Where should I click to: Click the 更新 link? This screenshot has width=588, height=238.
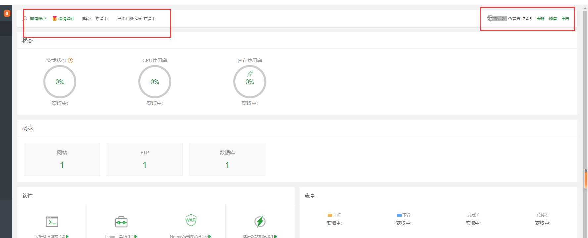[x=540, y=19]
